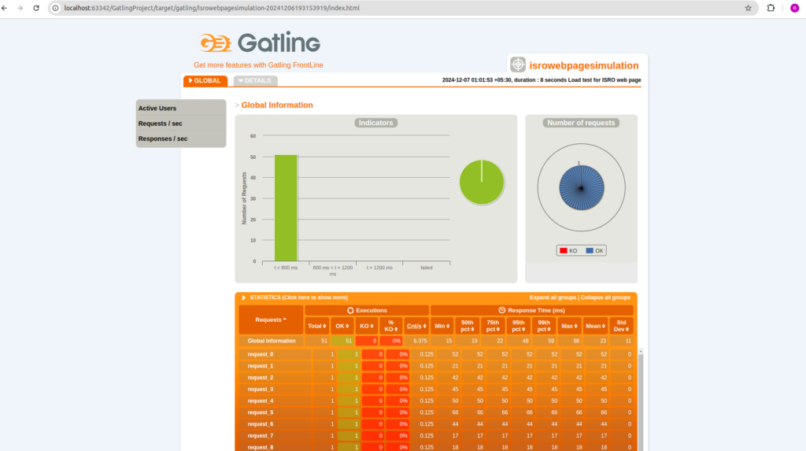This screenshot has width=806, height=451.
Task: Click the Gatling logo
Action: click(260, 43)
